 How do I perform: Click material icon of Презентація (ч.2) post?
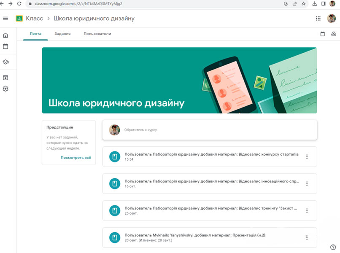pyautogui.click(x=115, y=237)
